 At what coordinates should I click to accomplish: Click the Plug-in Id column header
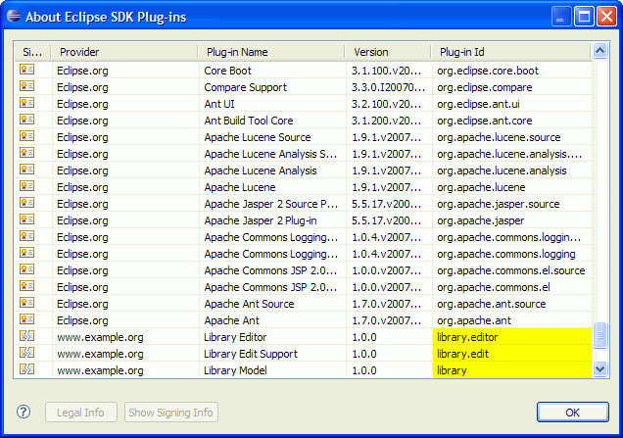509,52
